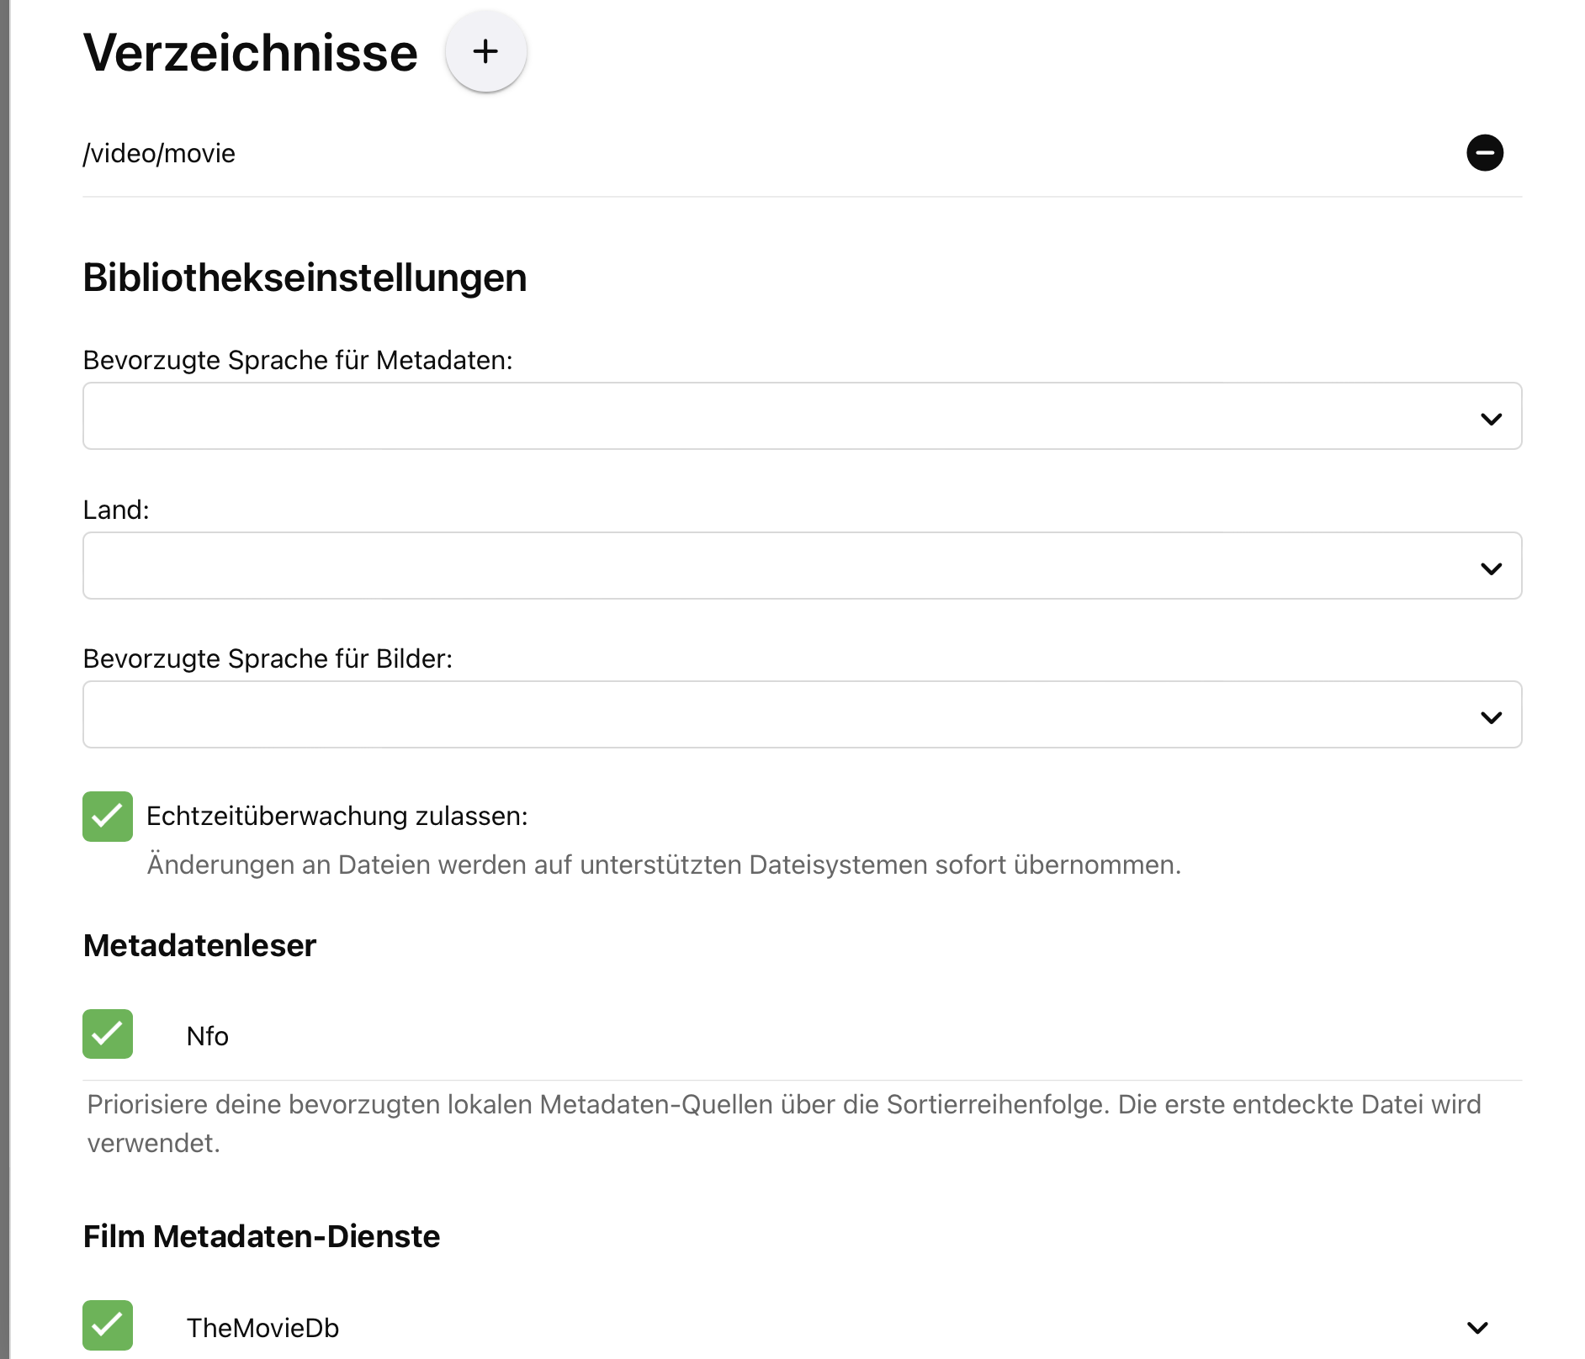Click the plus button beside Verzeichnisse
This screenshot has width=1585, height=1359.
click(485, 51)
